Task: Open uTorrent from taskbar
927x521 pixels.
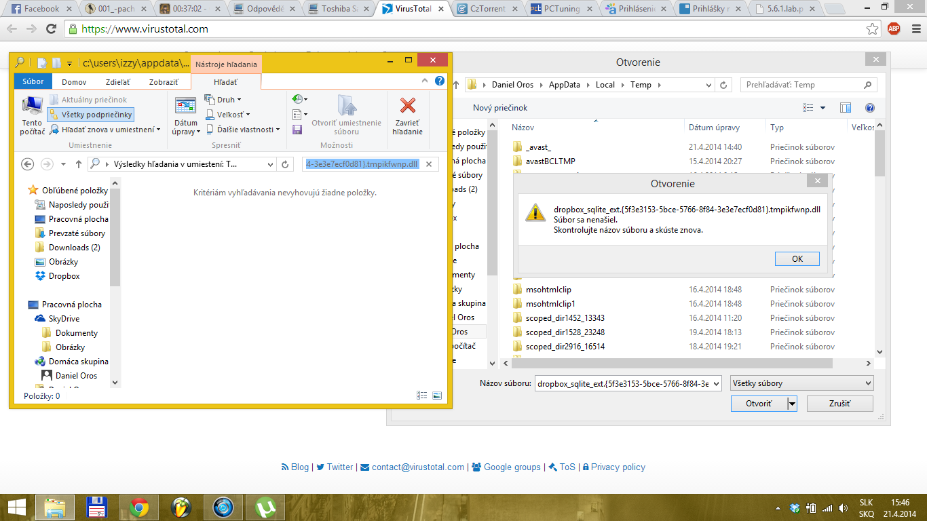Action: pyautogui.click(x=265, y=507)
